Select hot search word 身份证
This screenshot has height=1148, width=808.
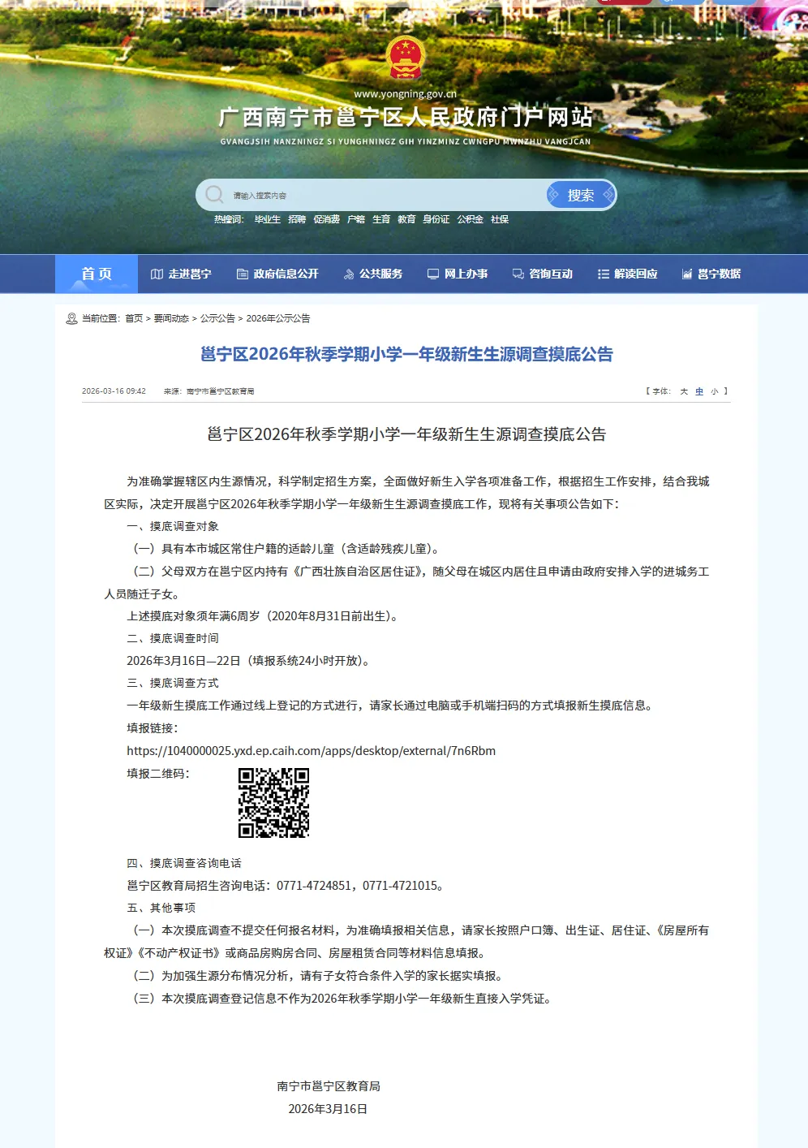(x=436, y=219)
